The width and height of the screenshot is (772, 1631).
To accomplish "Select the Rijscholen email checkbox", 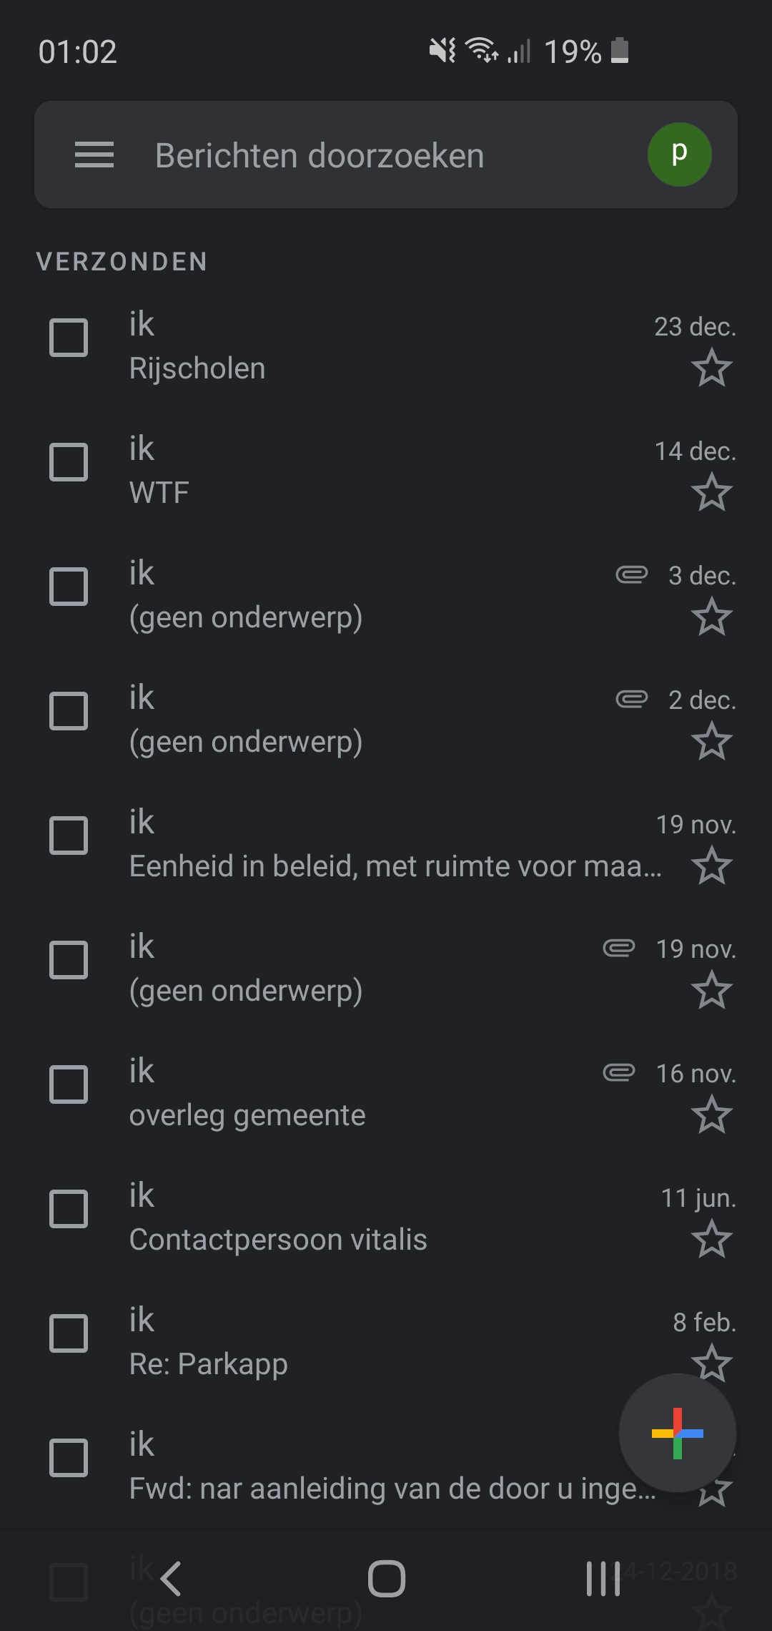I will tap(69, 338).
